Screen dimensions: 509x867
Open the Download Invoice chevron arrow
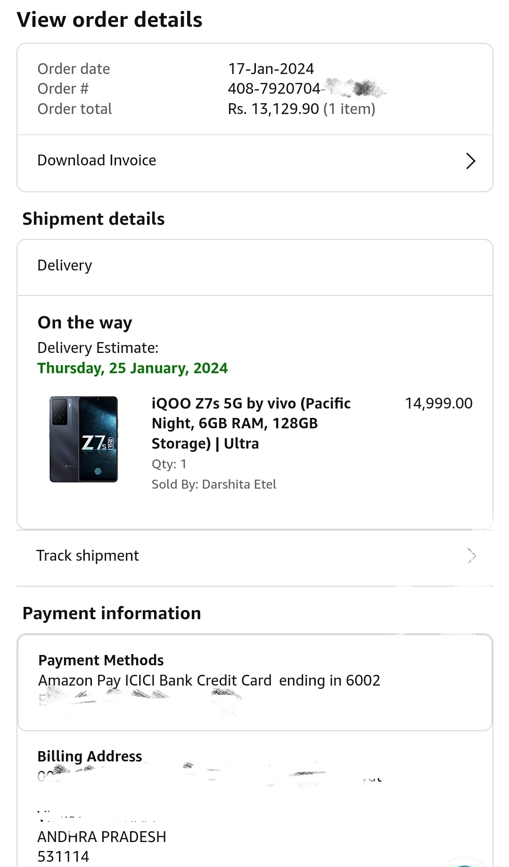470,161
